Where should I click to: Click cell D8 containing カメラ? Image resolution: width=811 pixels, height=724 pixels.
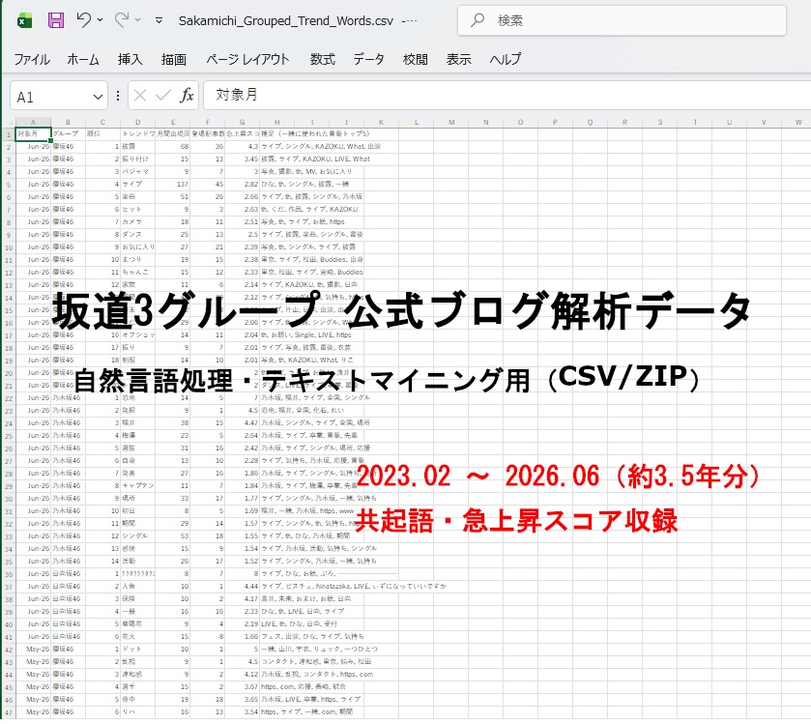pyautogui.click(x=138, y=222)
